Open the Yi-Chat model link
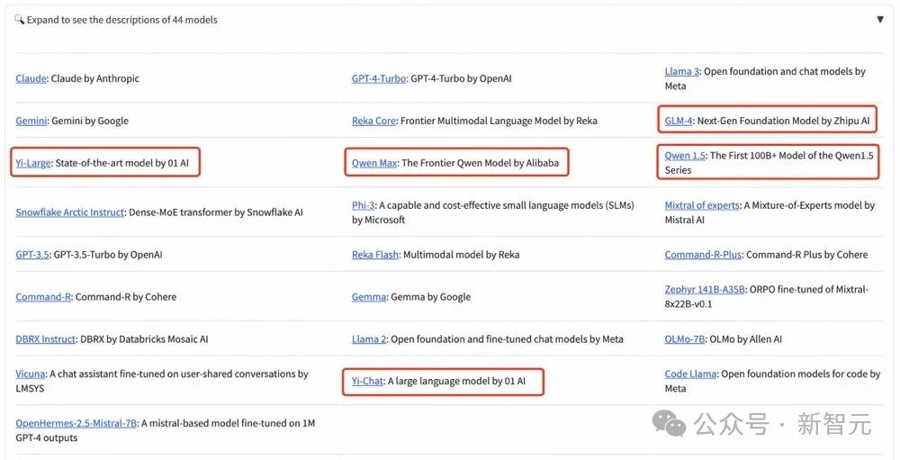The image size is (900, 460). click(367, 381)
